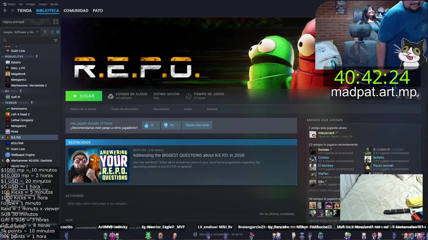Go to the BIBLIOTECA tab

click(47, 11)
